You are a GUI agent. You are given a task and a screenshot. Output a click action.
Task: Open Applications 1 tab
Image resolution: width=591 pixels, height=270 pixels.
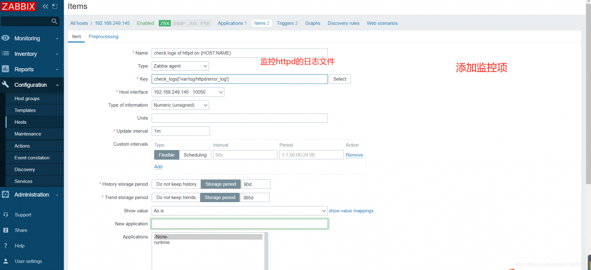[232, 23]
